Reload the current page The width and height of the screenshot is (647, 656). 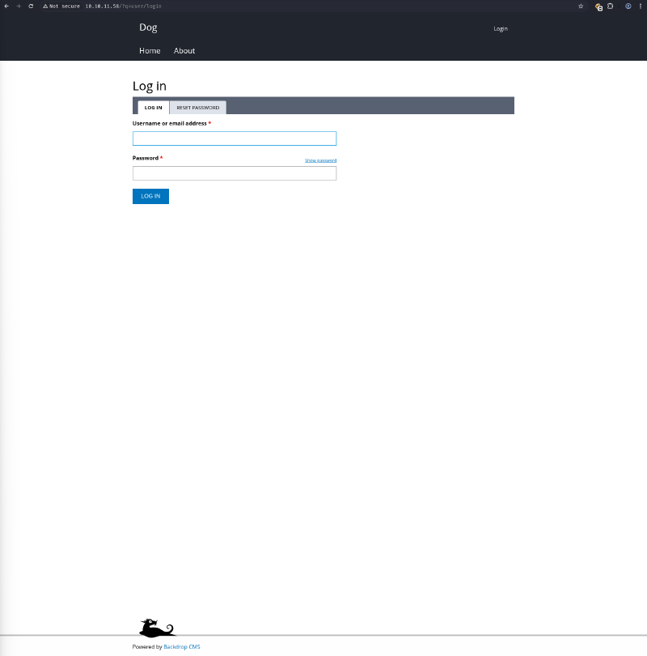(x=31, y=6)
